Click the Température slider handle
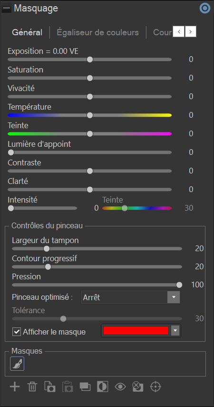 pos(90,115)
